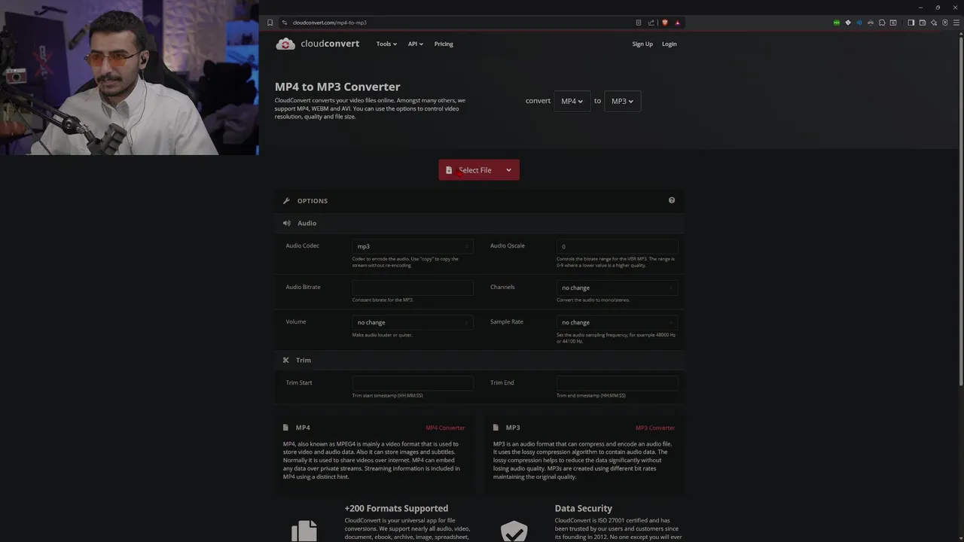Go to the Pricing page
The width and height of the screenshot is (964, 542).
[444, 44]
